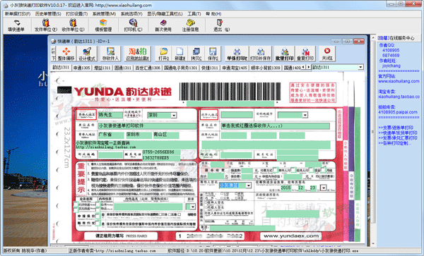This screenshot has height=256, width=424.
Task: Click the 备注 remarks field
Action: 242,228
